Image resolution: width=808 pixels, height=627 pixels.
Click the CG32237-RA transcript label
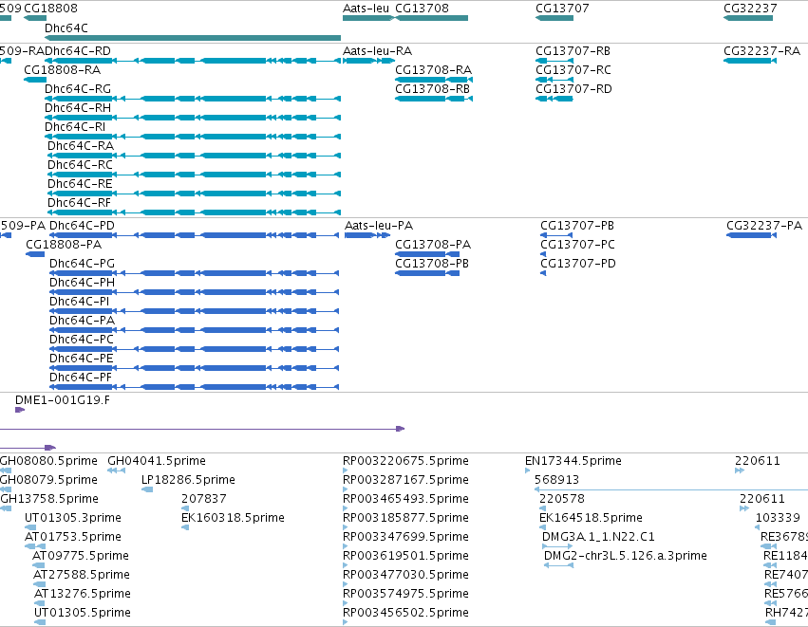[x=762, y=51]
